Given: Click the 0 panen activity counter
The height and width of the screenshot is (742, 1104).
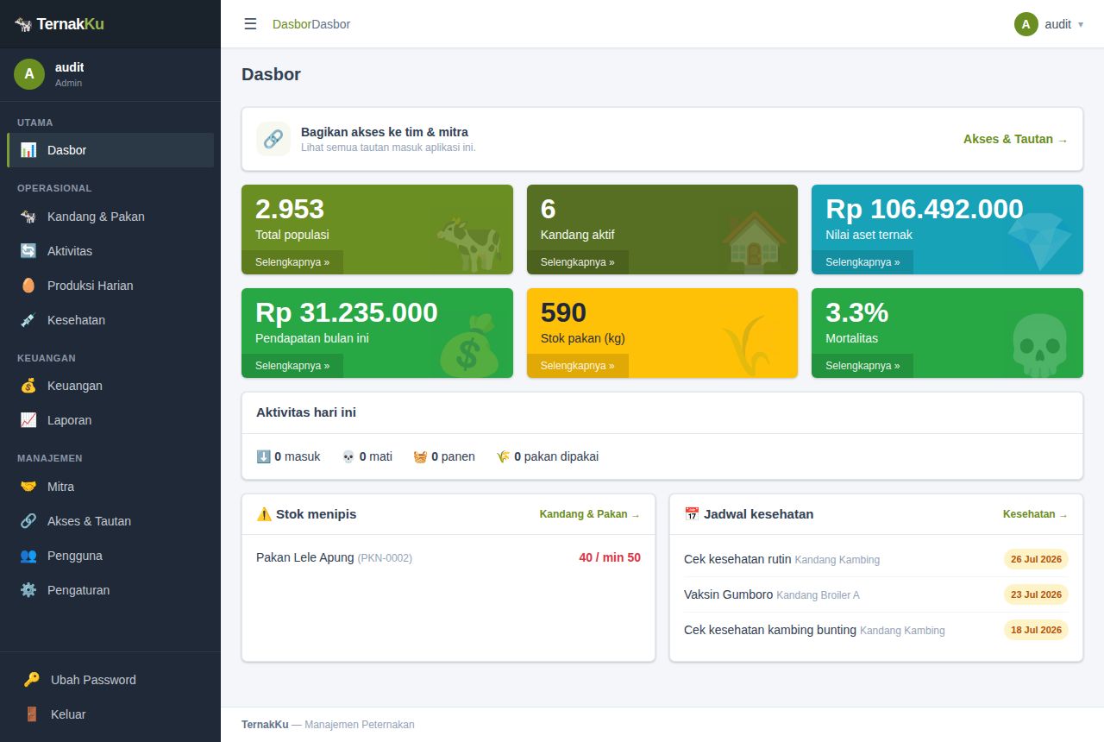Looking at the screenshot, I should [444, 456].
